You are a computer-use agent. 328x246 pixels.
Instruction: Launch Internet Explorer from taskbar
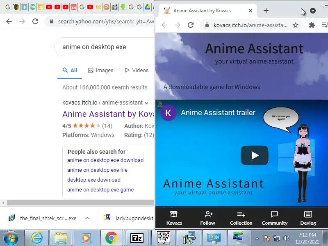point(36,238)
